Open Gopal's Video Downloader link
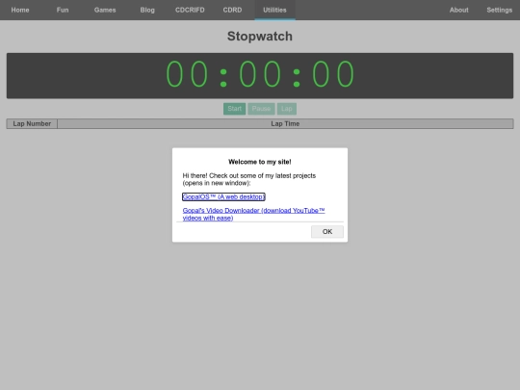 (253, 214)
